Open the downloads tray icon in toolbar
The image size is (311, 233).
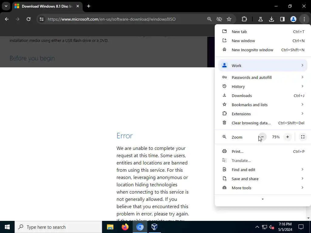tap(271, 19)
